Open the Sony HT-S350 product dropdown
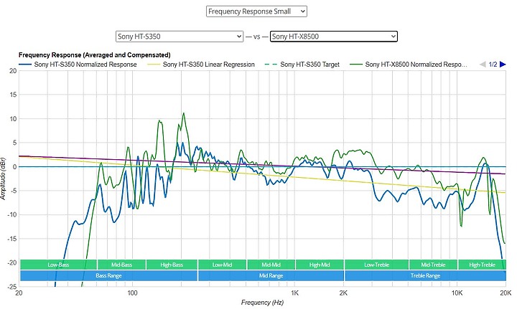This screenshot has height=309, width=517. (180, 36)
